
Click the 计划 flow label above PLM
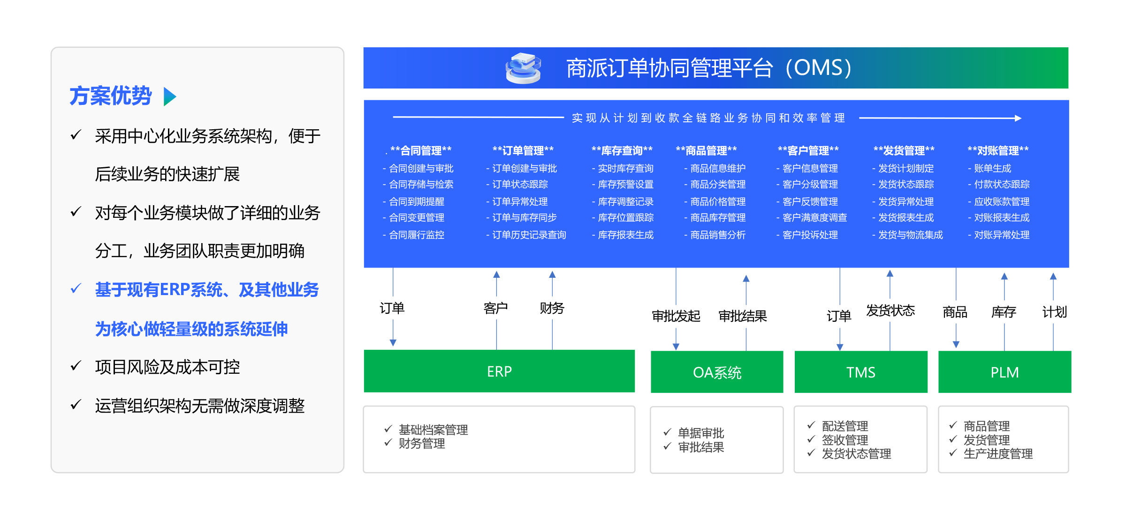pos(1055,311)
